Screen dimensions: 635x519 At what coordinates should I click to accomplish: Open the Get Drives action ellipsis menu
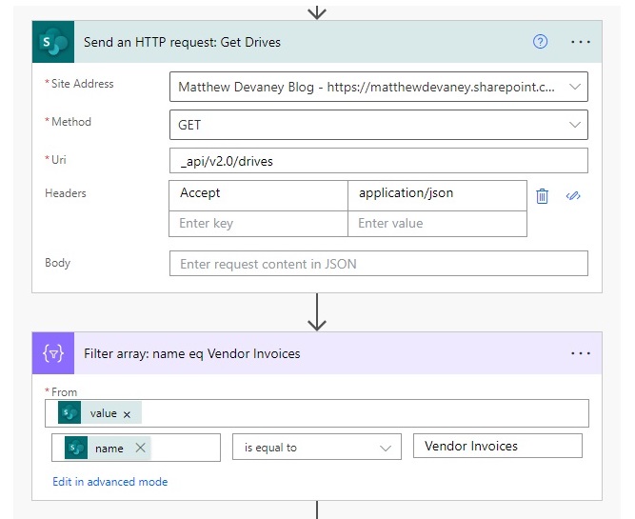pyautogui.click(x=581, y=43)
